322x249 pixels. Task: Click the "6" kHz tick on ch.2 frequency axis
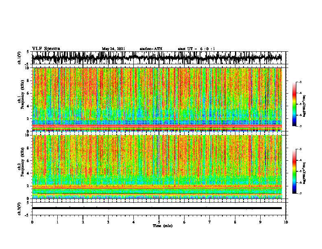(x=28, y=161)
